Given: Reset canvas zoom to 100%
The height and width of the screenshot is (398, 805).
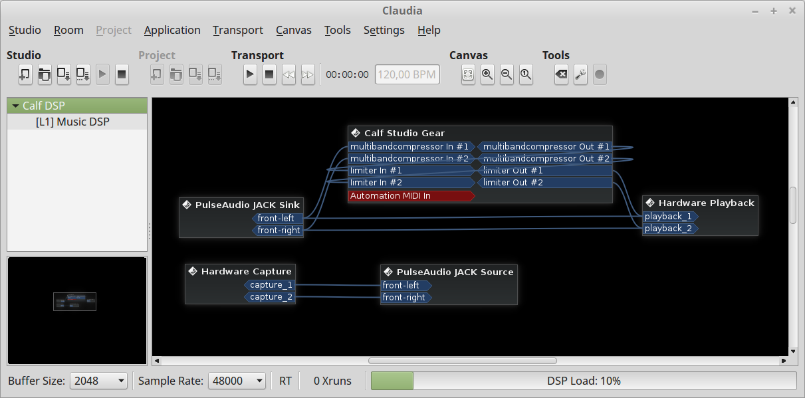Looking at the screenshot, I should 526,74.
